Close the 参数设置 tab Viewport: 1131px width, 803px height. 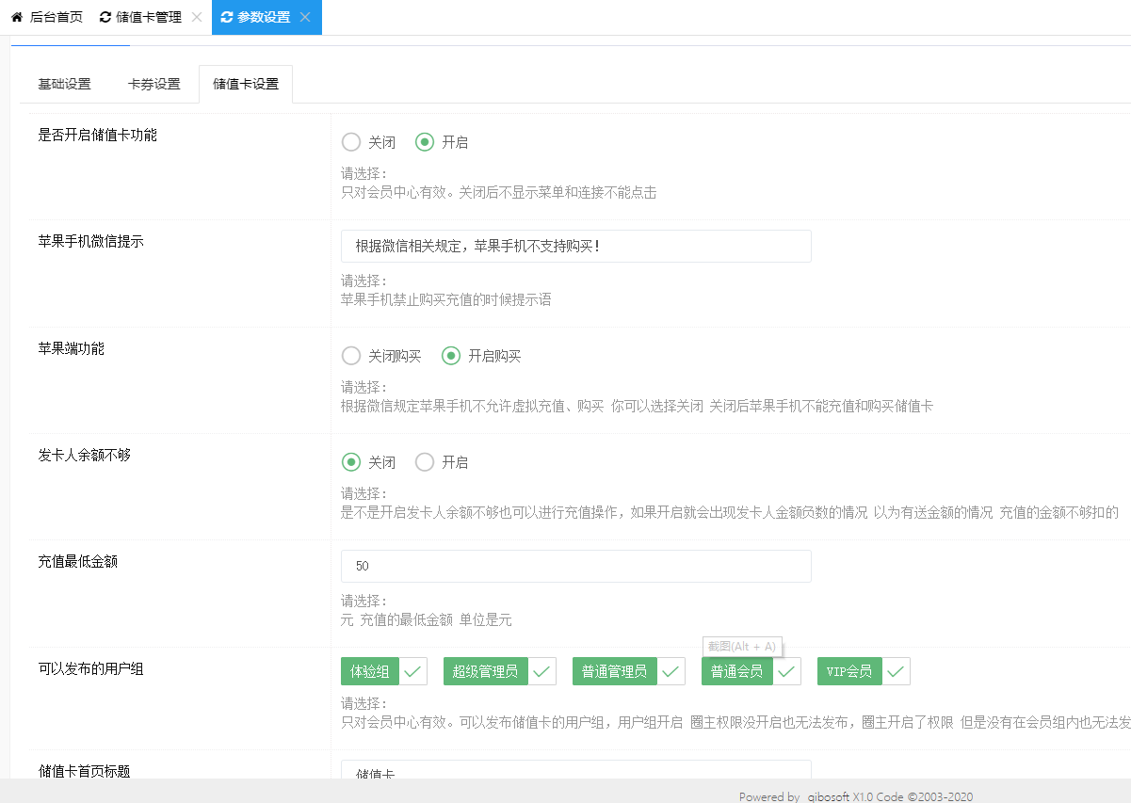click(x=304, y=17)
